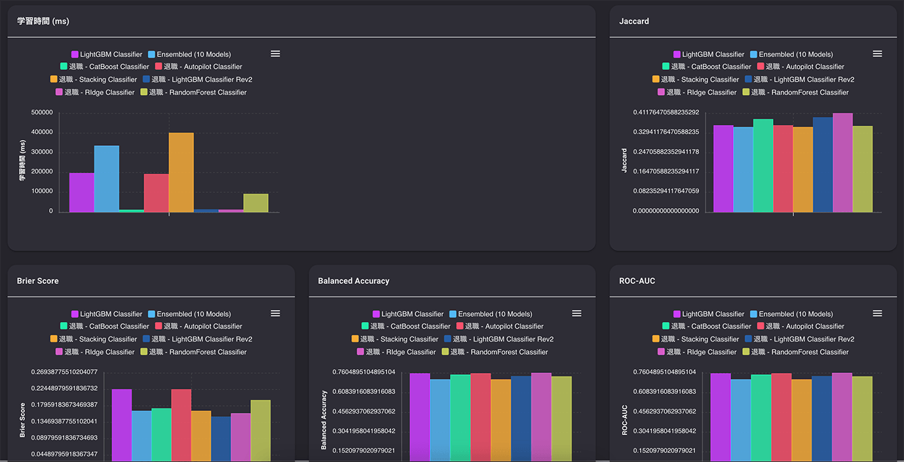Hide LightGBM Classifier in Balanced Accuracy legend
Viewport: 904px width, 462px height.
[x=408, y=314]
